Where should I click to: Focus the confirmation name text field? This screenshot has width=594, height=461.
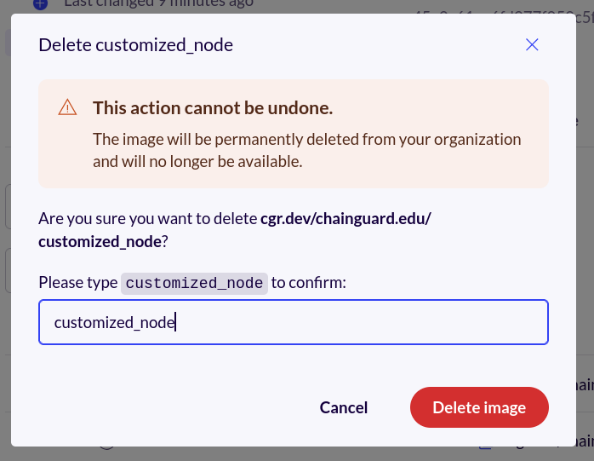click(x=293, y=322)
